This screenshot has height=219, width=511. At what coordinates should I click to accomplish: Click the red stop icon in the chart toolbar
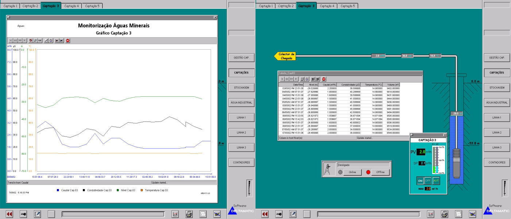[68, 41]
